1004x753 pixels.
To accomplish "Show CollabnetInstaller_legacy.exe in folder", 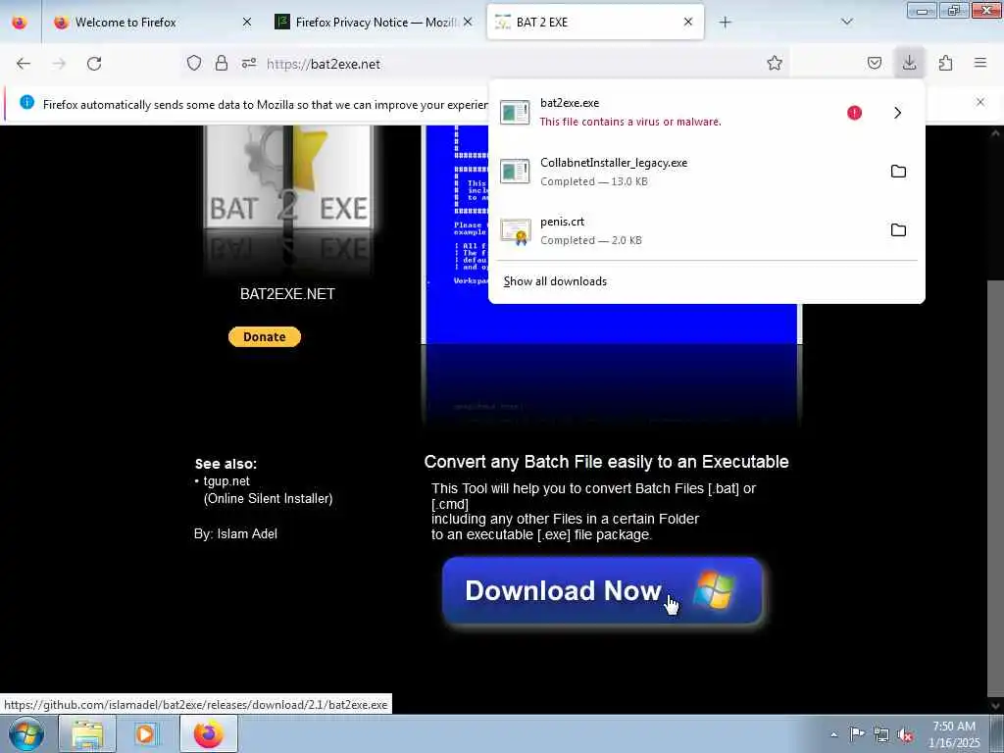I will pyautogui.click(x=898, y=171).
